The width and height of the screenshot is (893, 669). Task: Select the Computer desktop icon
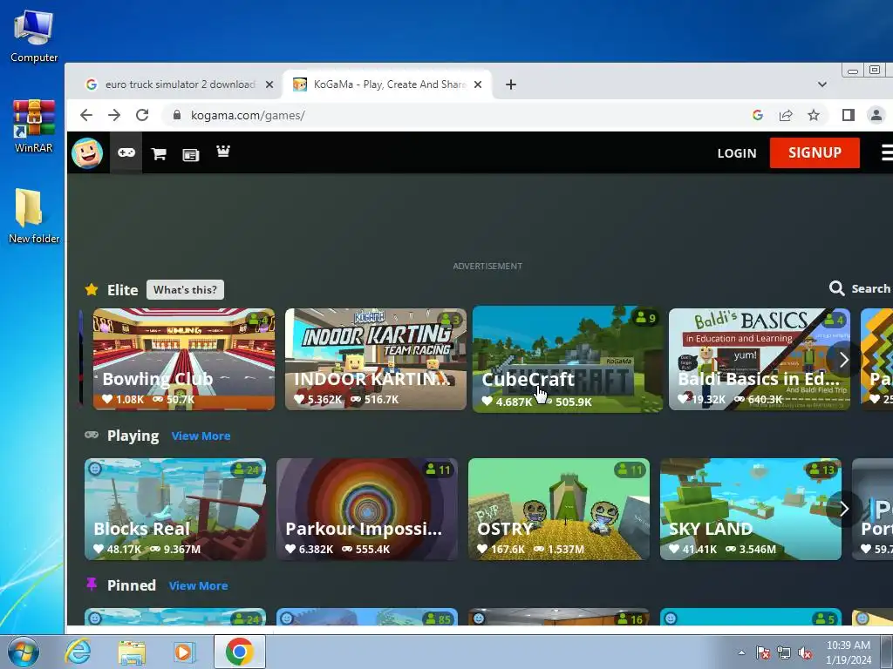pyautogui.click(x=34, y=36)
